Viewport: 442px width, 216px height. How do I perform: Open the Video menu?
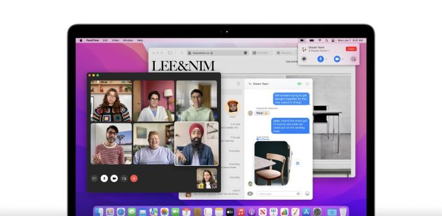click(x=115, y=40)
